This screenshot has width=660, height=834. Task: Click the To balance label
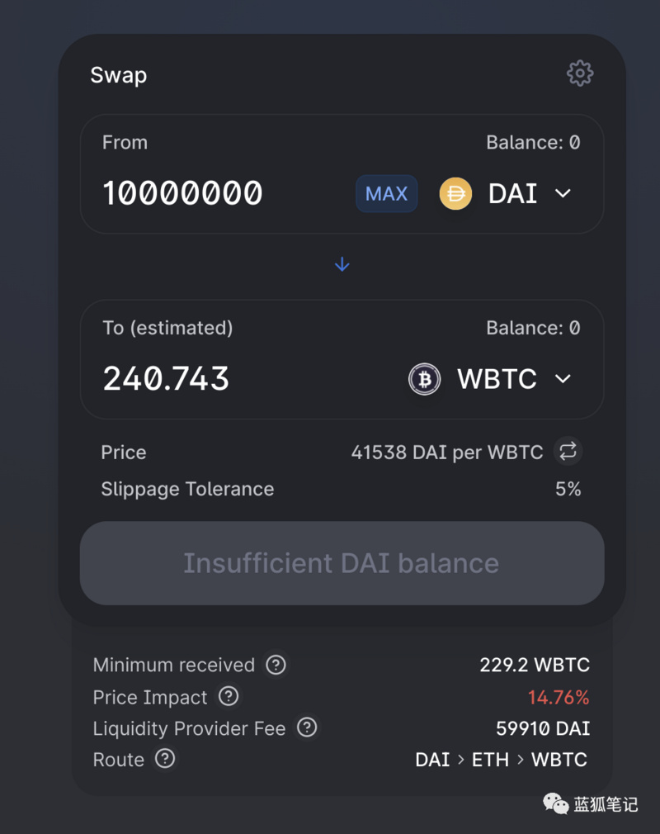533,328
